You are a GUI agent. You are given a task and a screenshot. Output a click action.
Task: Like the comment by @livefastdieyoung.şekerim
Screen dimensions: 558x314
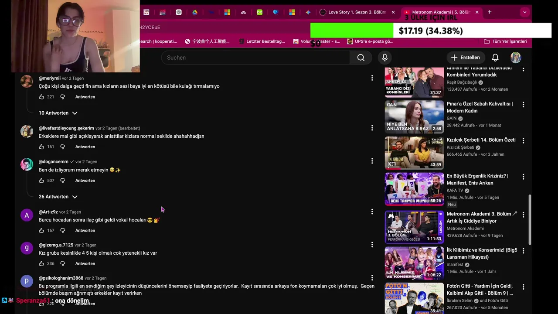click(x=41, y=147)
